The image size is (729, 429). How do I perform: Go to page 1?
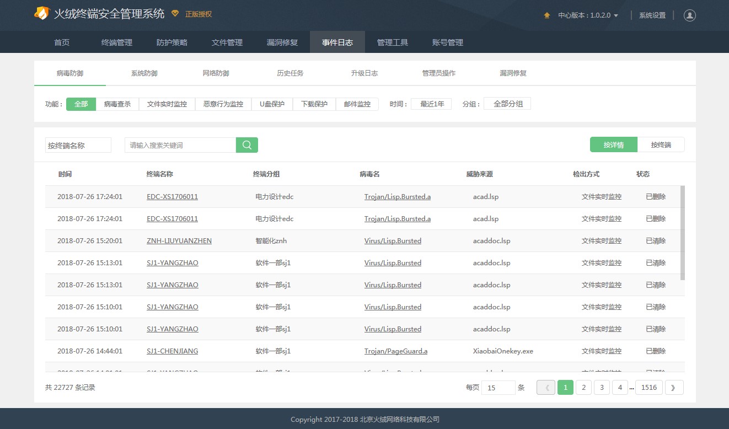click(565, 388)
